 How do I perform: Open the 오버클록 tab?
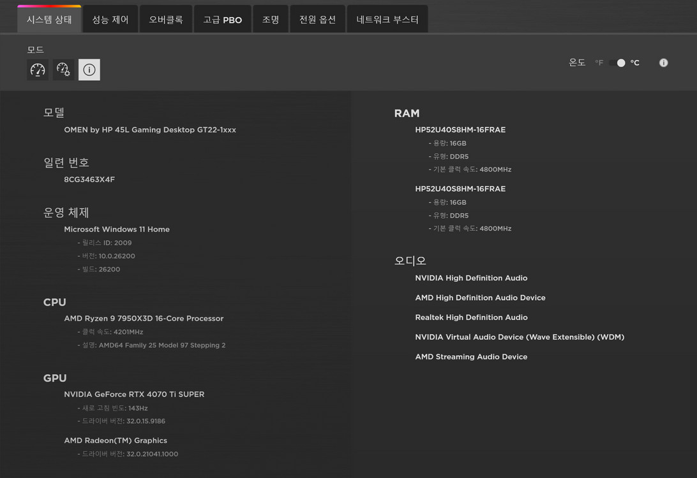tap(165, 19)
